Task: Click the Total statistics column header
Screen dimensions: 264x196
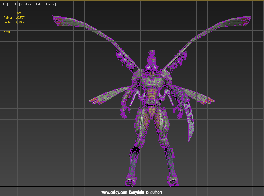Action: pyautogui.click(x=19, y=13)
